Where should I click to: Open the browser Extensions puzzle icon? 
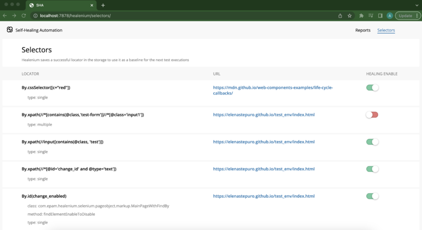361,16
